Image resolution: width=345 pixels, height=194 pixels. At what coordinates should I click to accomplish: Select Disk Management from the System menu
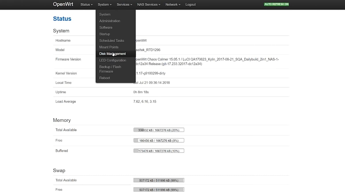coord(112,53)
